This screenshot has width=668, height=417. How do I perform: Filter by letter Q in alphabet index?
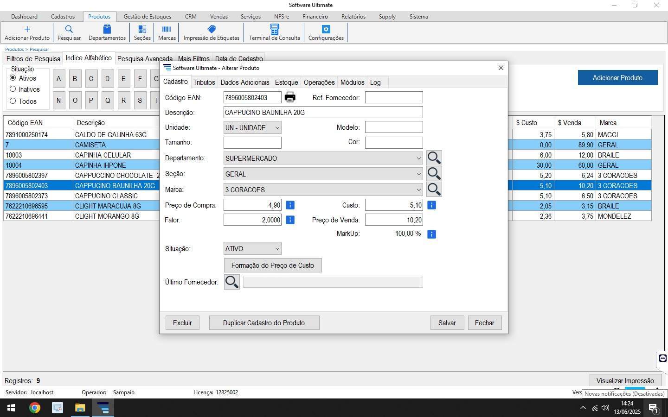tap(107, 100)
